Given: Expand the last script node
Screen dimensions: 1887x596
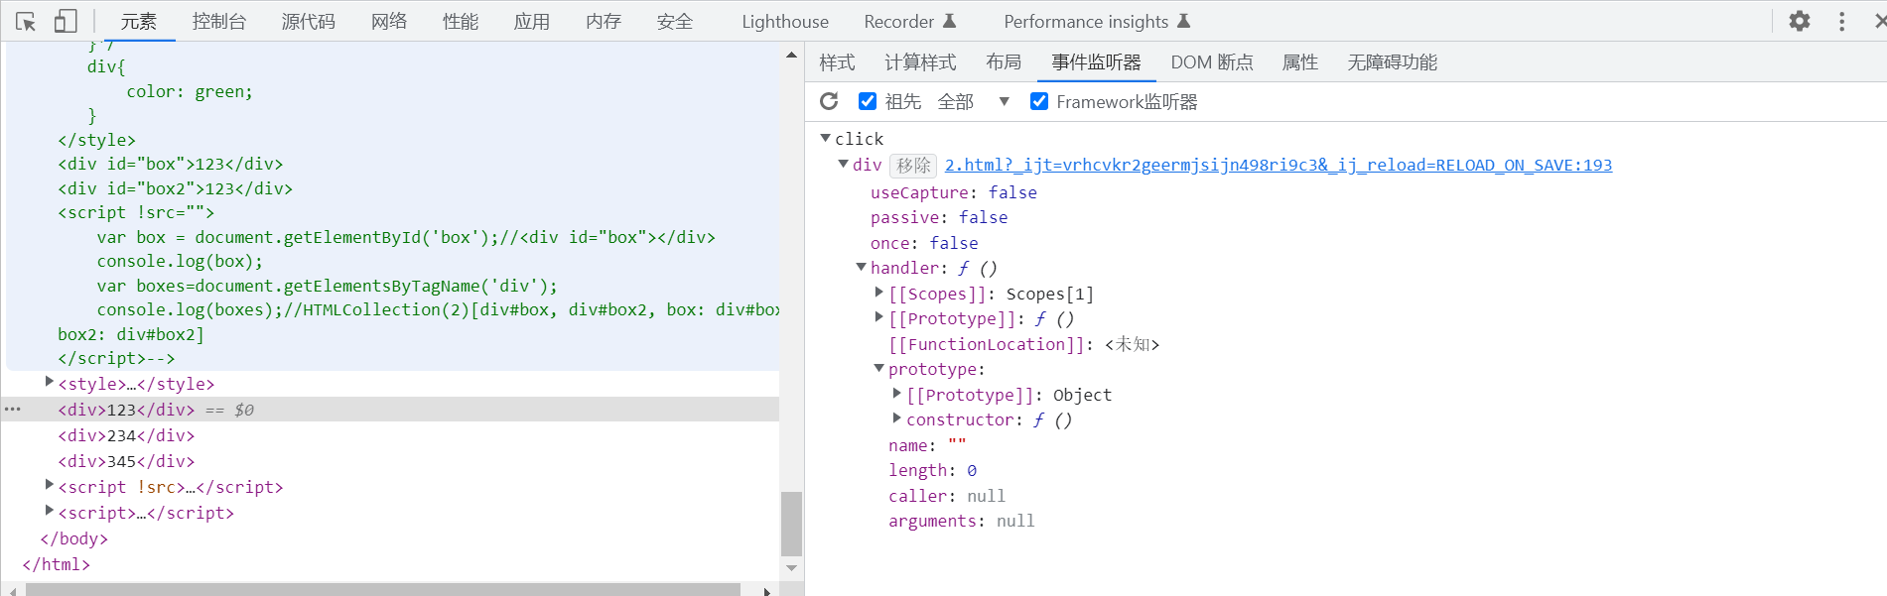Looking at the screenshot, I should (49, 511).
